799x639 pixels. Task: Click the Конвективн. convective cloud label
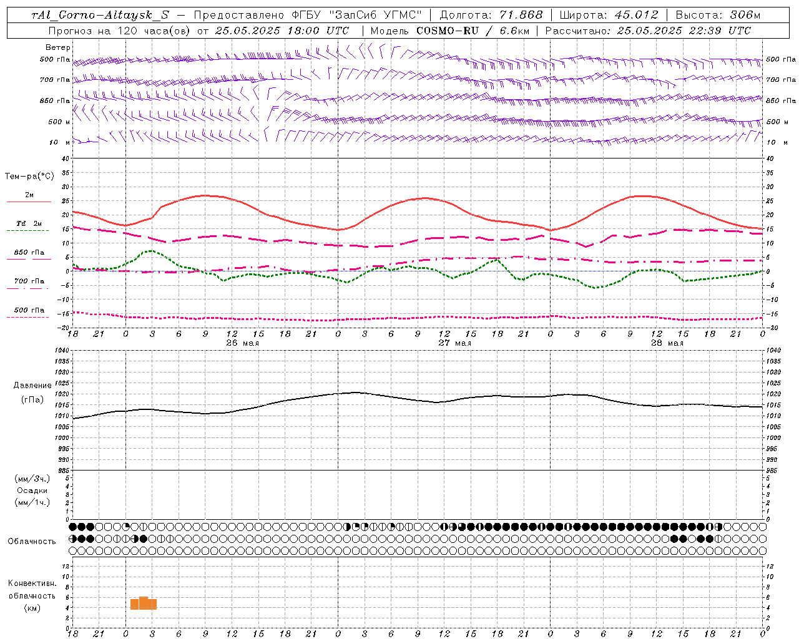32,583
